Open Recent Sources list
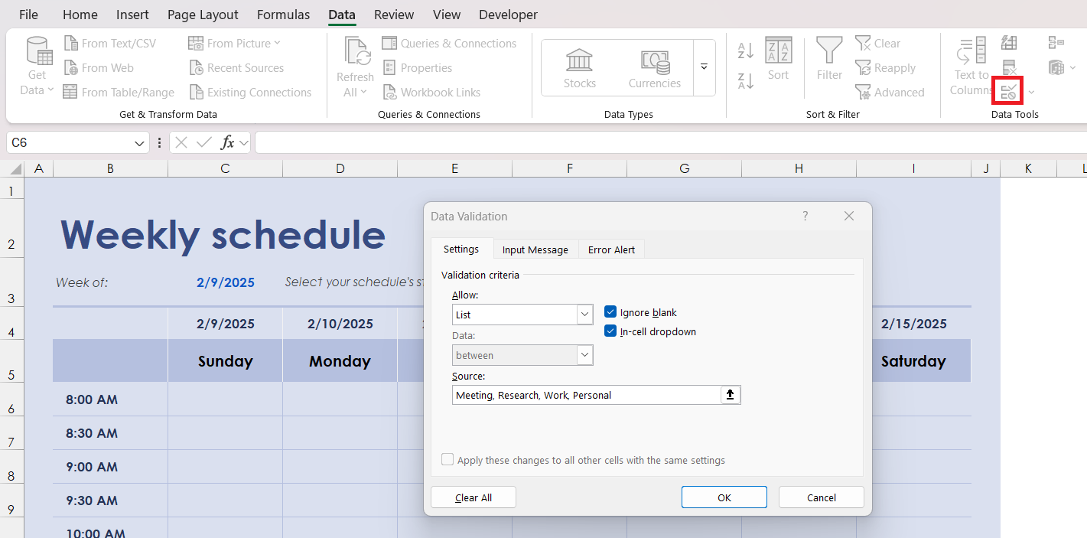This screenshot has height=538, width=1087. [236, 68]
